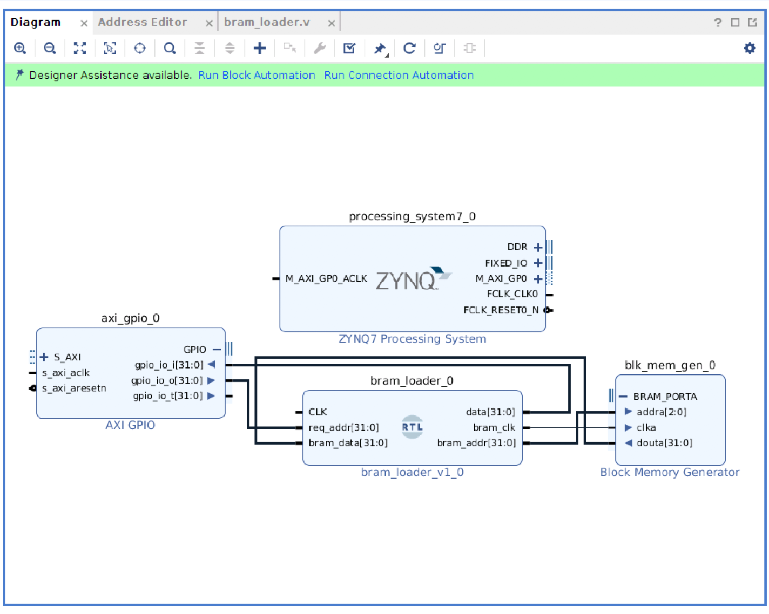Select the M_AXI_GP0_ACLK pin
The height and width of the screenshot is (614, 769).
[326, 278]
